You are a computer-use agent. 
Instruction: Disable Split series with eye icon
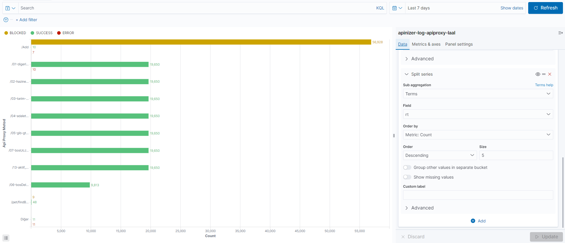pos(538,74)
